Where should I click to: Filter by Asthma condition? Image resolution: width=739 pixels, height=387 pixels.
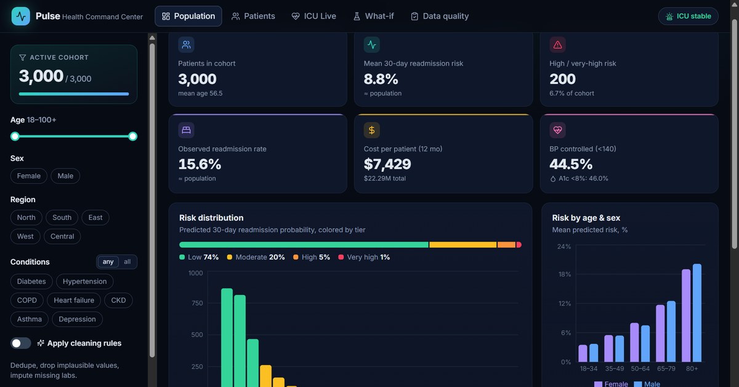point(30,319)
